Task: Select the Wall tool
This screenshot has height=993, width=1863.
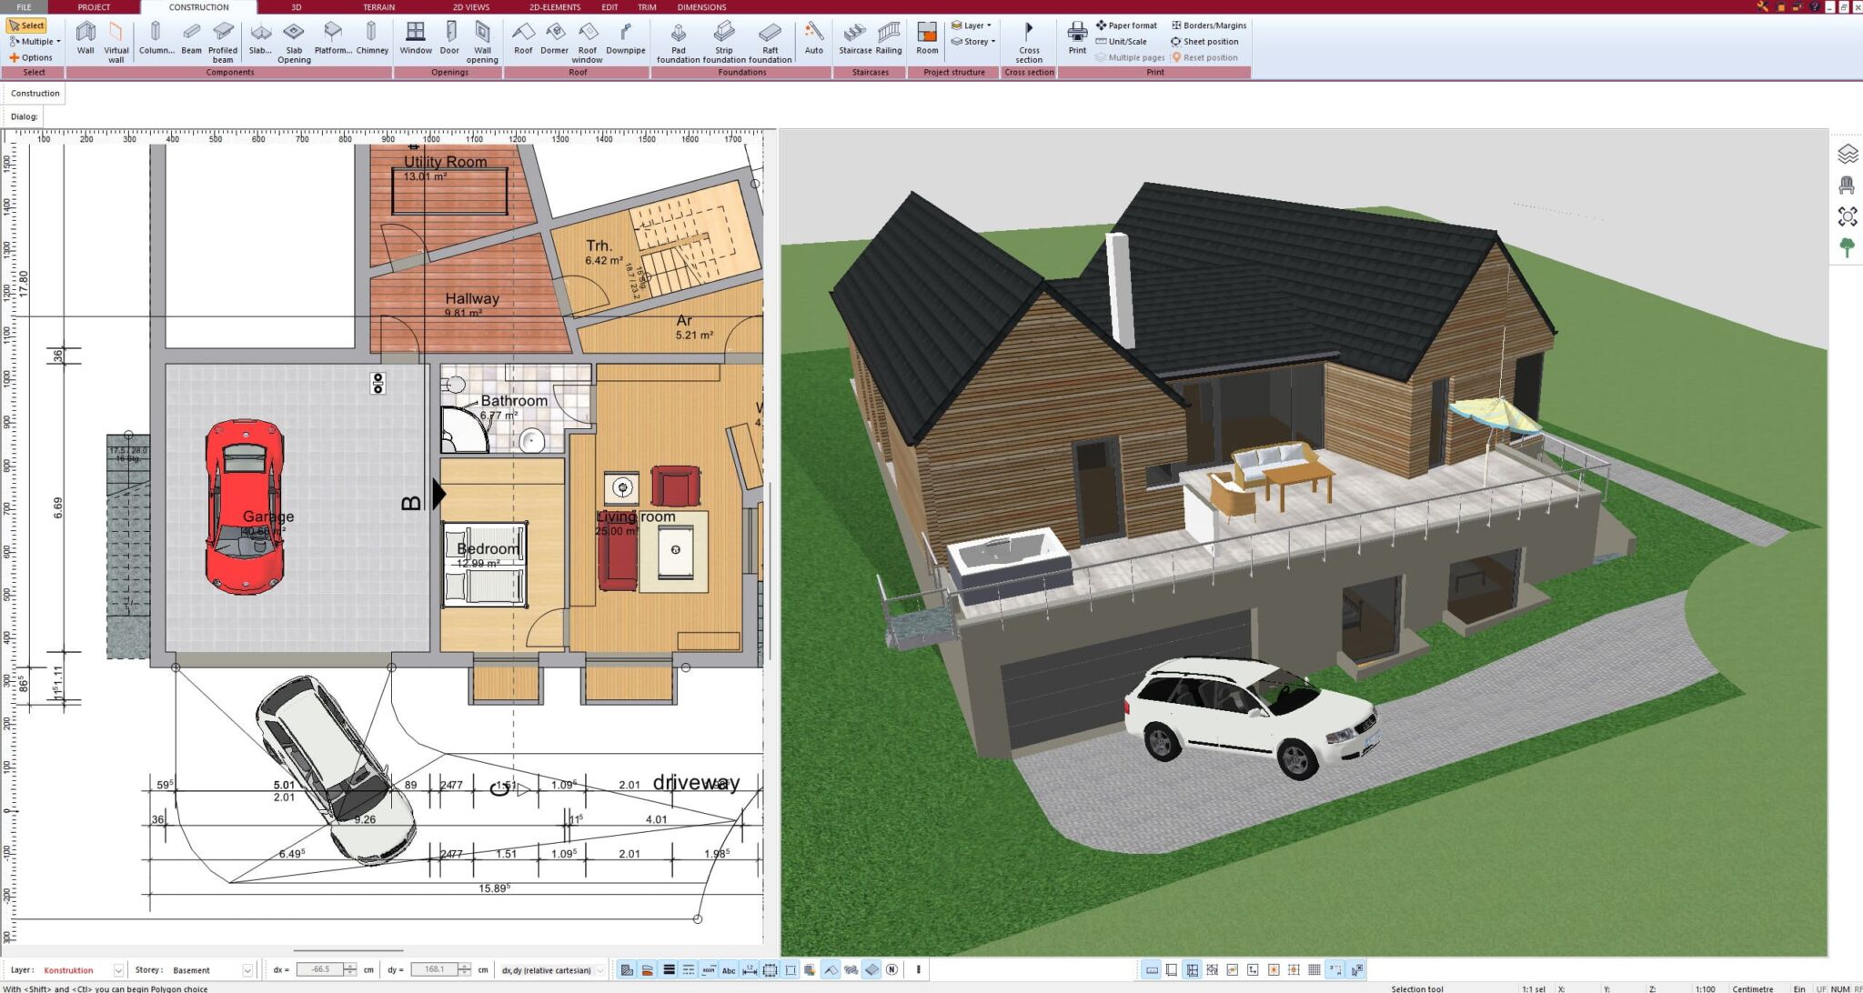Action: click(x=86, y=36)
